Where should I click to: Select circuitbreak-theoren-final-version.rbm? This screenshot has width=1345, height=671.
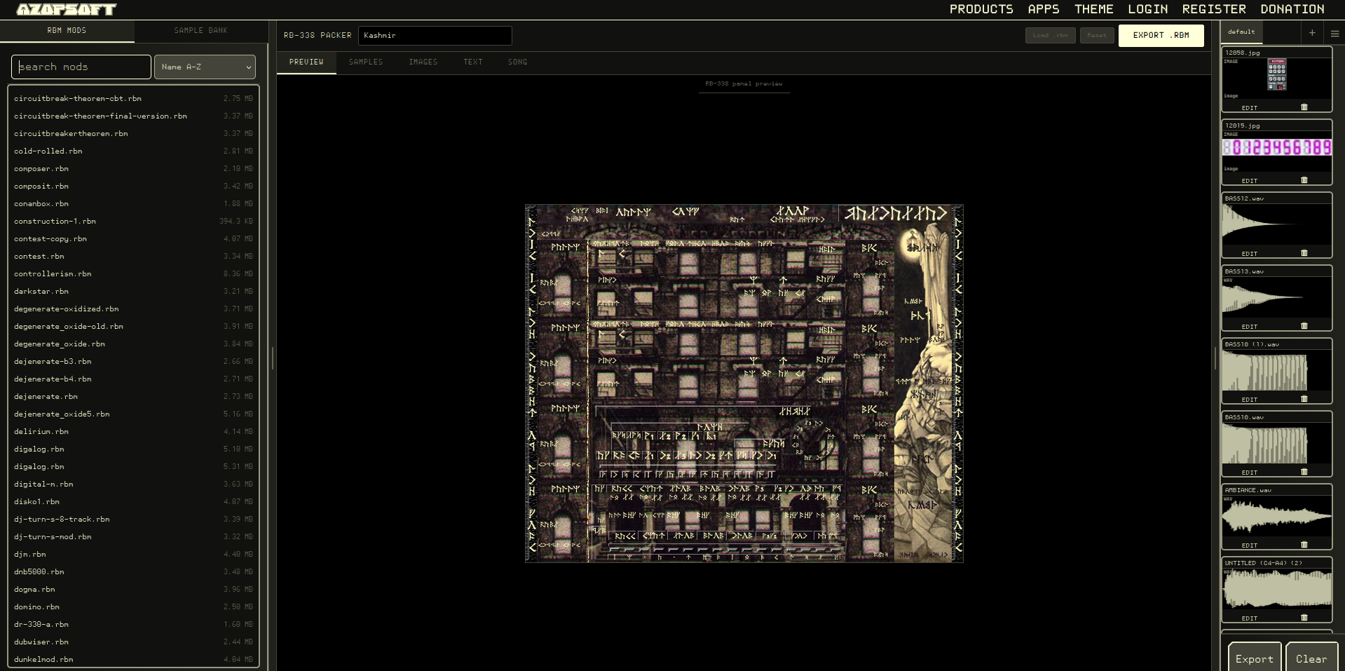133,116
